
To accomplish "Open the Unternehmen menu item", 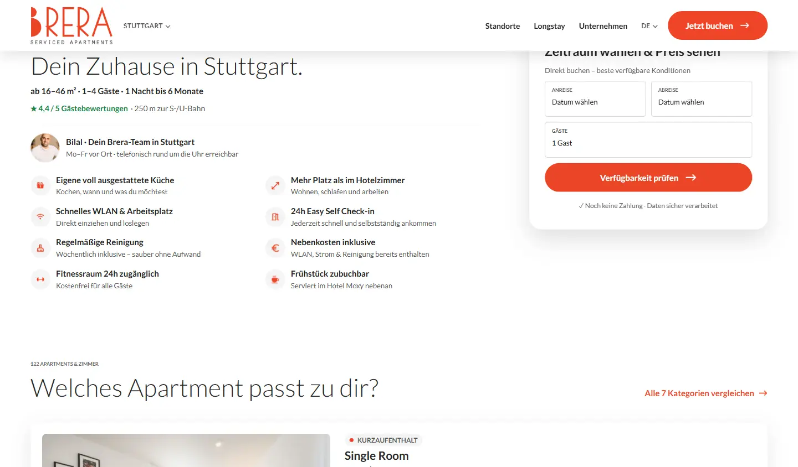I will [603, 26].
